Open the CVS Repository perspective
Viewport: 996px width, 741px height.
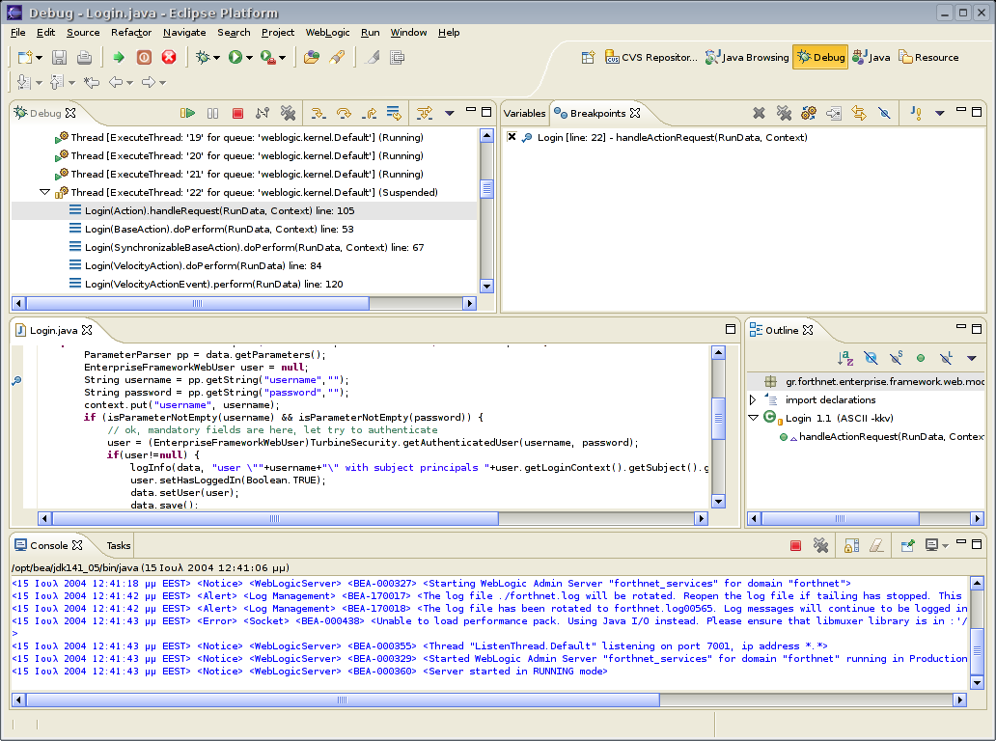[651, 58]
